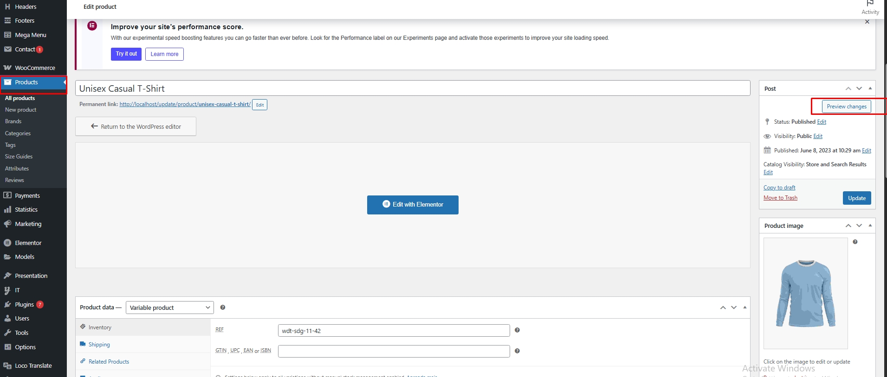The image size is (887, 377).
Task: Click the Update button
Action: [857, 198]
